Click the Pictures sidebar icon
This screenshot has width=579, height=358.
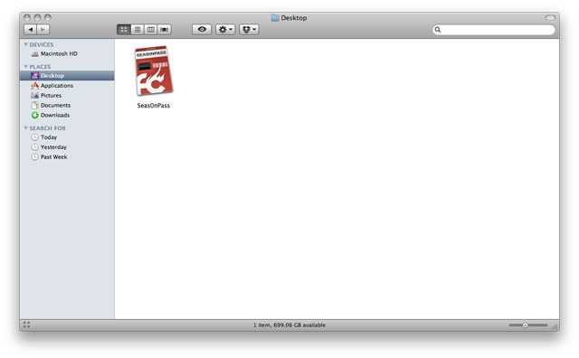(34, 95)
